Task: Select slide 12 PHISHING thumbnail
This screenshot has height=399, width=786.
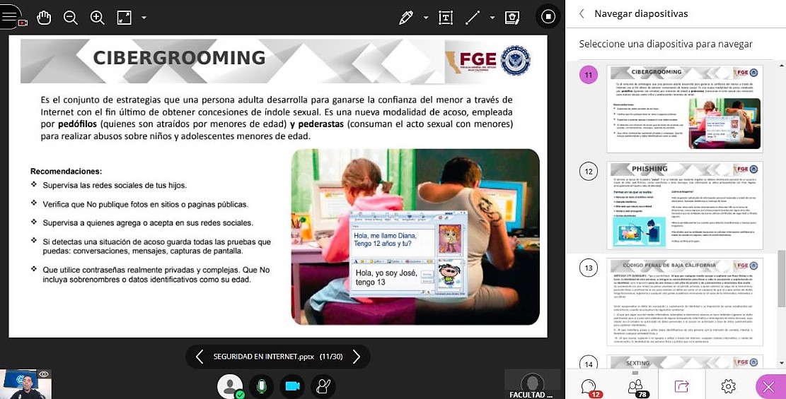Action: [x=684, y=206]
